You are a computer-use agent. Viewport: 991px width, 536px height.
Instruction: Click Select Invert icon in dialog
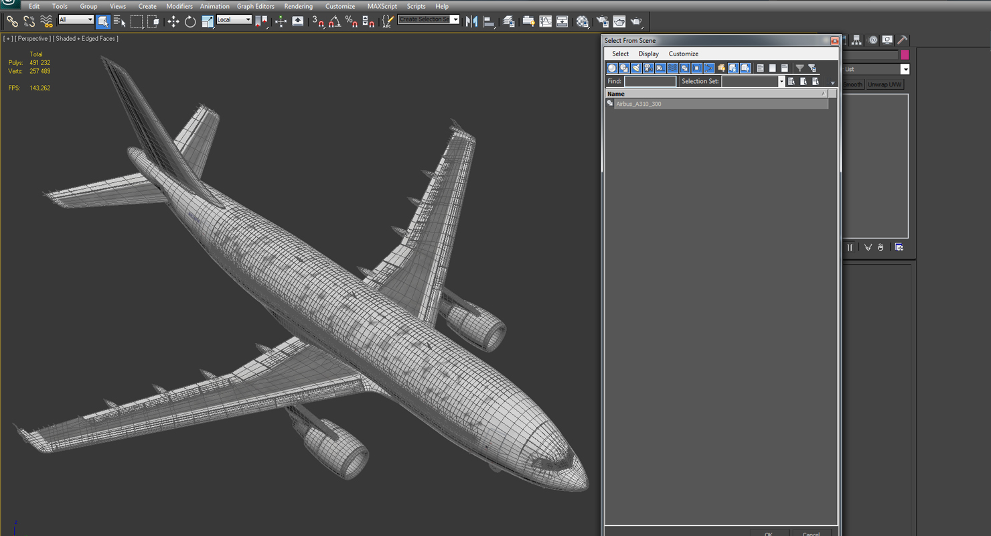[784, 68]
